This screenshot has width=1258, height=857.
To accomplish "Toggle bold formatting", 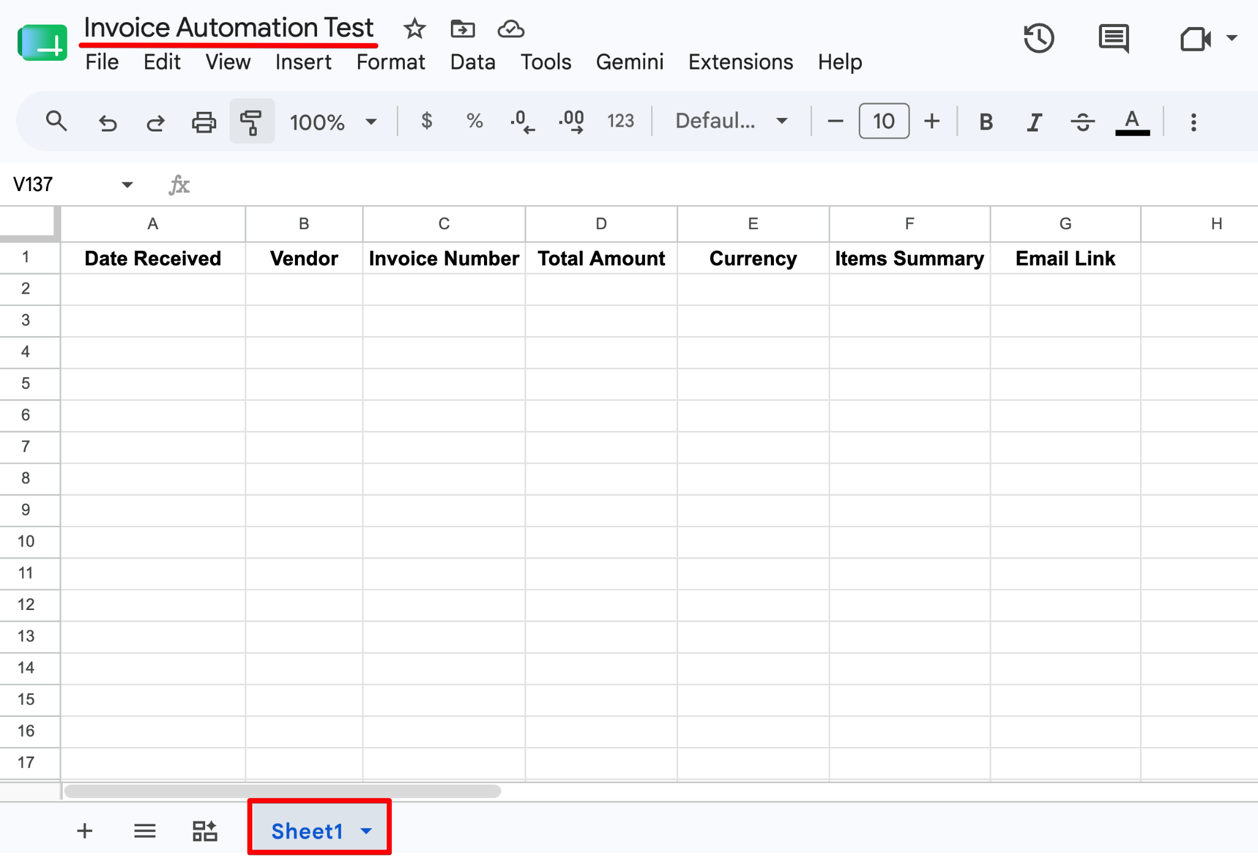I will point(986,122).
